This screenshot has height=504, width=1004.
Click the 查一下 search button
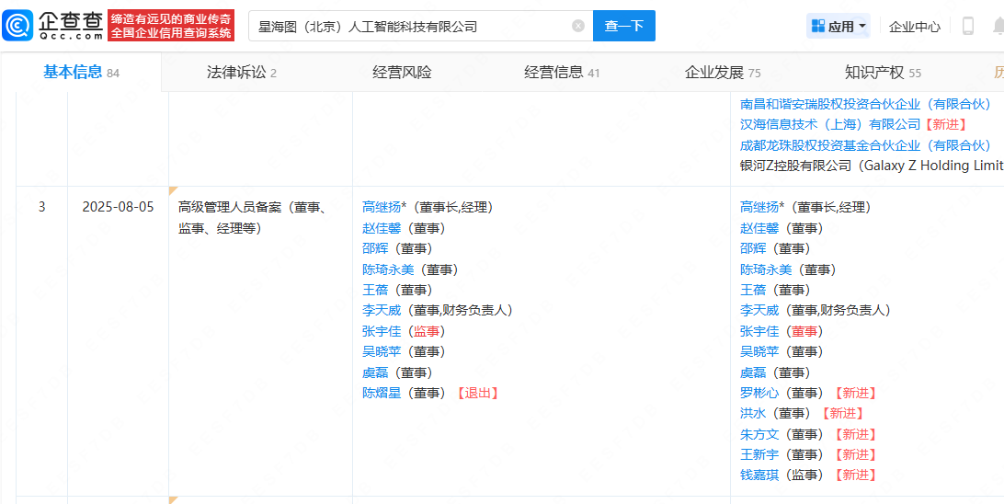(624, 27)
